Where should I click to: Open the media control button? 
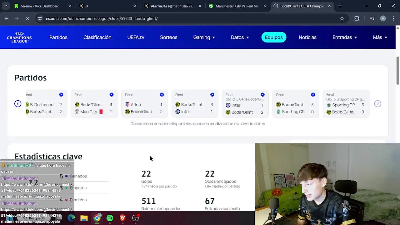pos(372,18)
